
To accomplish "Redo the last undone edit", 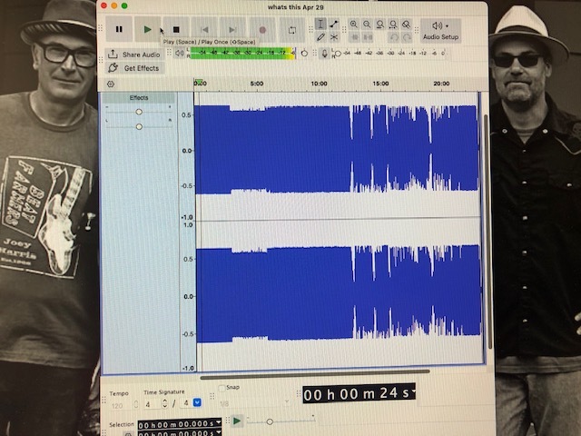I will 407,37.
